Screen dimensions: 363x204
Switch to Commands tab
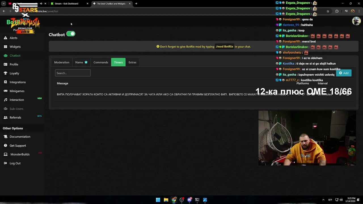click(x=101, y=62)
